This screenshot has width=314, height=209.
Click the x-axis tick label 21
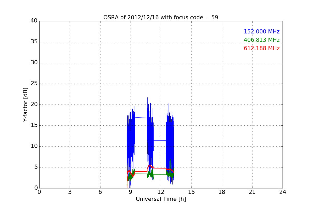[252, 192]
